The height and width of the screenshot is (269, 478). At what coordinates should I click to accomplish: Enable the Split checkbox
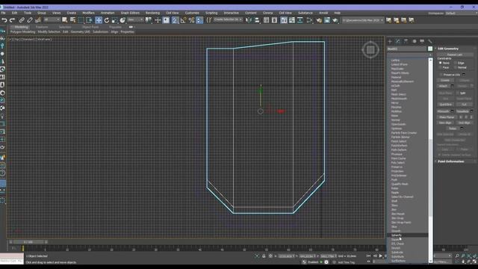click(x=458, y=93)
